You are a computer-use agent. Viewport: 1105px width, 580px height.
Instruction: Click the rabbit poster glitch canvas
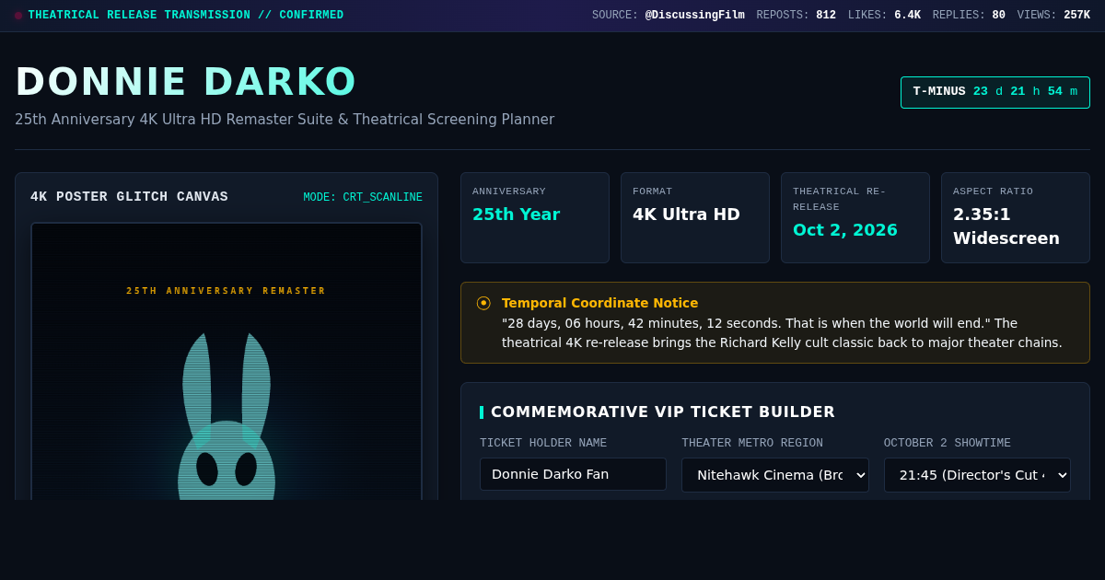[227, 362]
